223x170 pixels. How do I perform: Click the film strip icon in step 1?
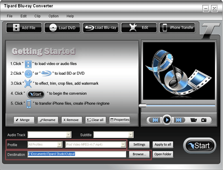click(28, 64)
